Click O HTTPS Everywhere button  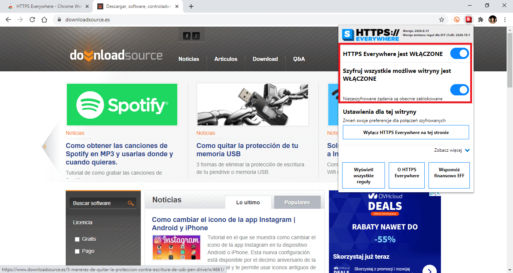[407, 175]
